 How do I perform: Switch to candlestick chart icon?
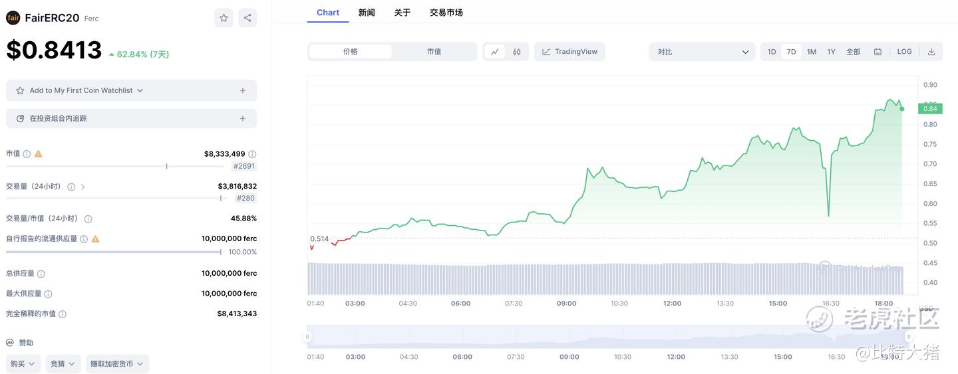(517, 52)
